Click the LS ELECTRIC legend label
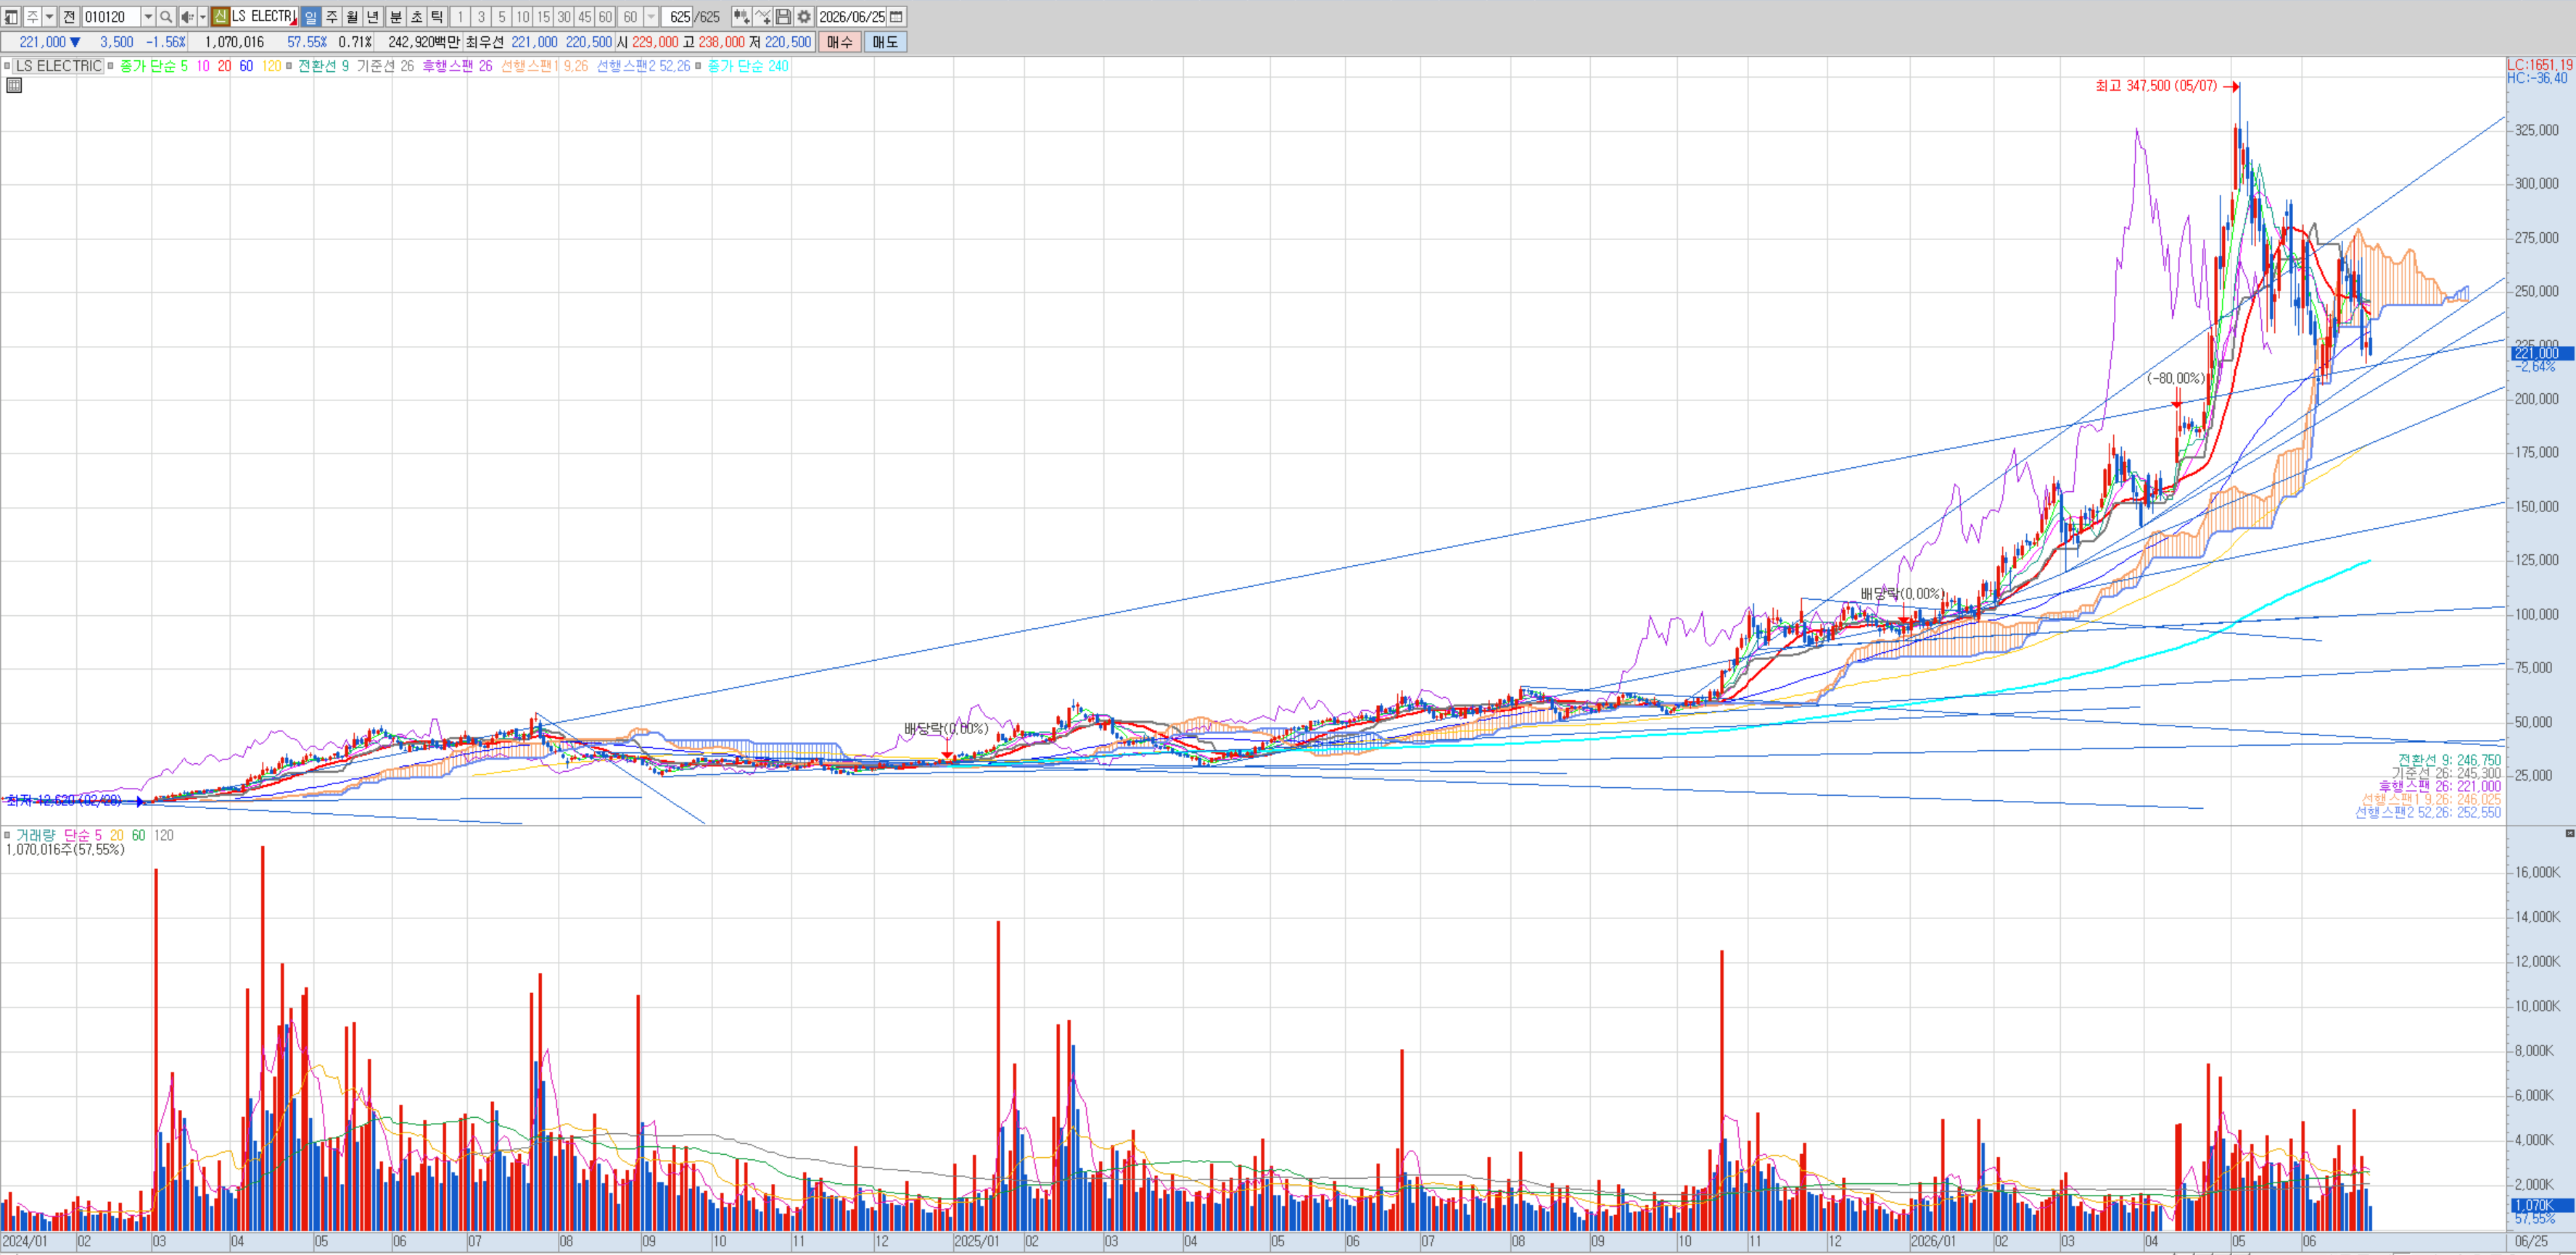This screenshot has height=1255, width=2576. (x=59, y=66)
